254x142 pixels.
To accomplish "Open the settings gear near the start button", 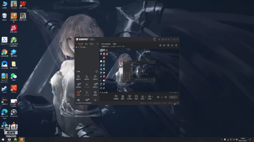I will tap(166, 97).
